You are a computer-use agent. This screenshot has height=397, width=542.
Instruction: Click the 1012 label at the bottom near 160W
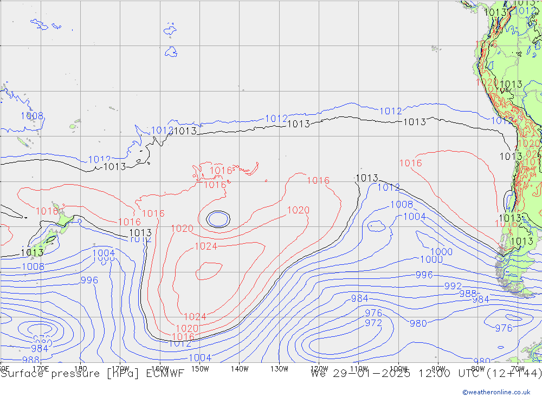[180, 343]
